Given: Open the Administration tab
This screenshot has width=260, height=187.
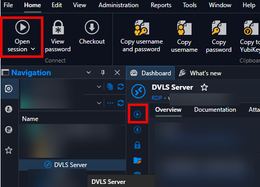Looking at the screenshot, I should tap(119, 5).
